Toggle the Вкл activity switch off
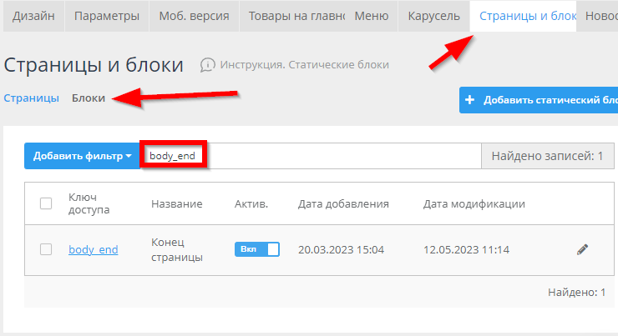This screenshot has width=618, height=336. click(x=256, y=249)
